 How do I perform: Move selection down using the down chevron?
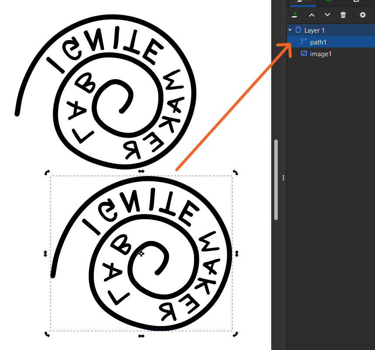(x=327, y=15)
